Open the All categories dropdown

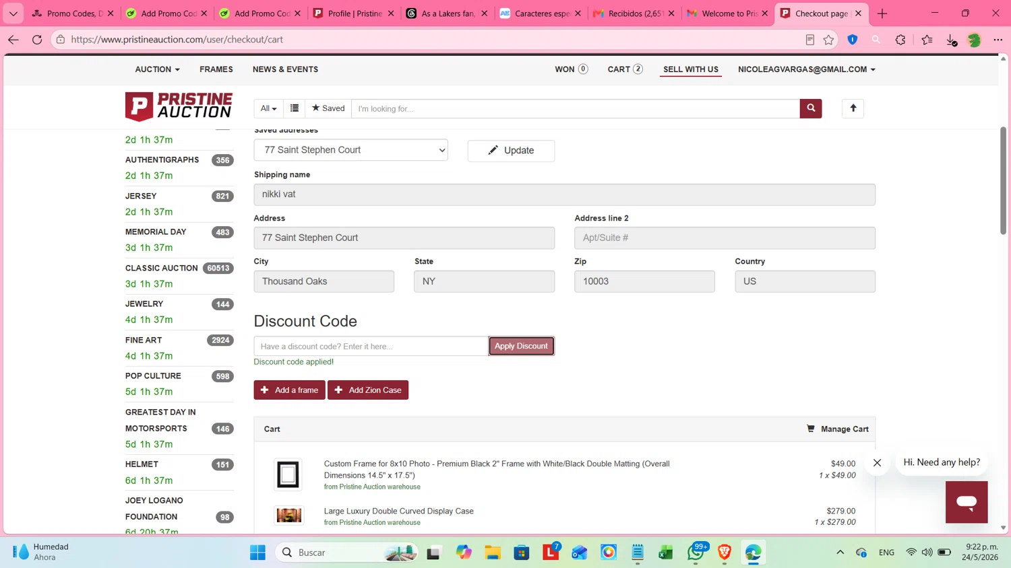click(269, 108)
